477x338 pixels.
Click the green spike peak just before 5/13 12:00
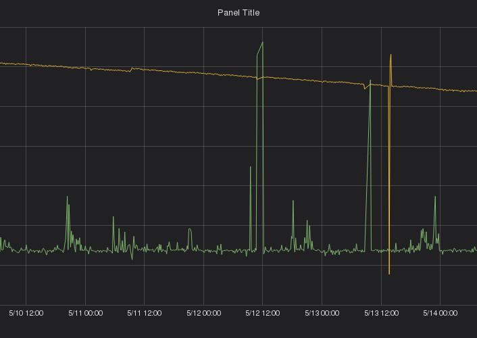[x=370, y=80]
